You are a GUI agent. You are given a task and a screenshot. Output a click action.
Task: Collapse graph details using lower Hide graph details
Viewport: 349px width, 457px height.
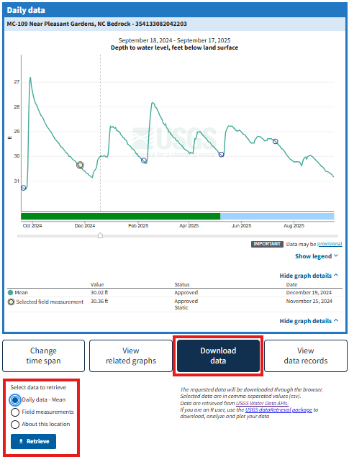pos(309,321)
